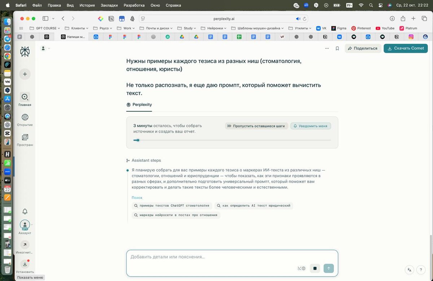
Task: Open the Разработка menu
Action: (x=134, y=5)
